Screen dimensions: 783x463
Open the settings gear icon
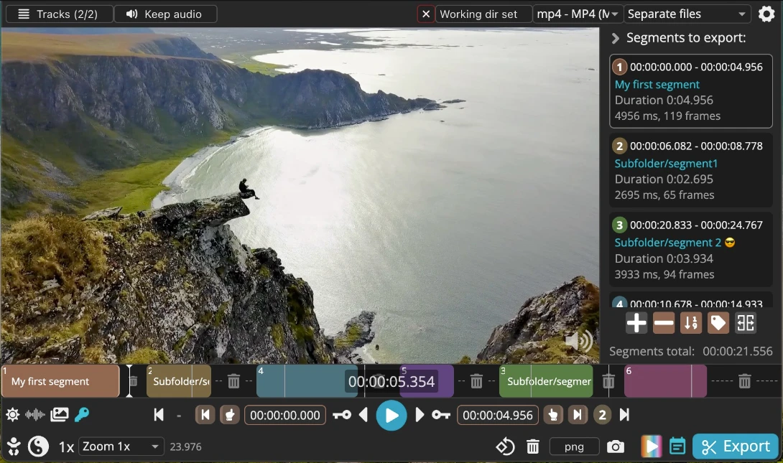(x=766, y=14)
